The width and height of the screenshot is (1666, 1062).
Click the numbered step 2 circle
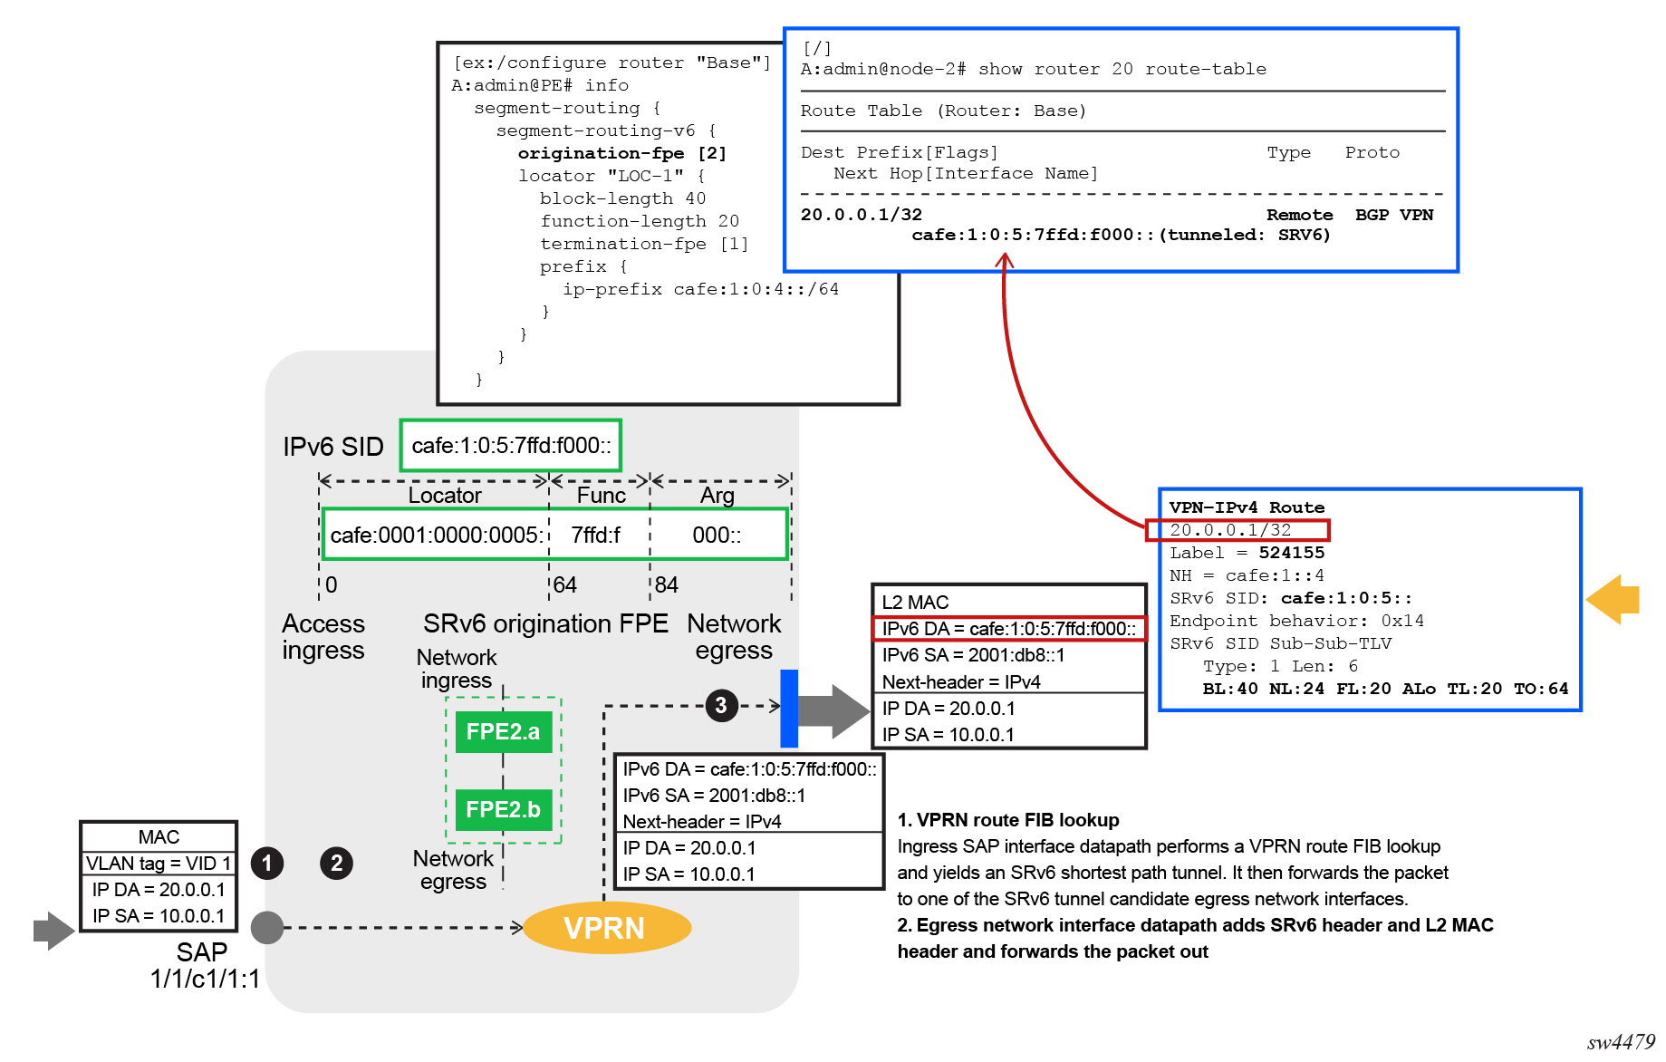coord(336,863)
